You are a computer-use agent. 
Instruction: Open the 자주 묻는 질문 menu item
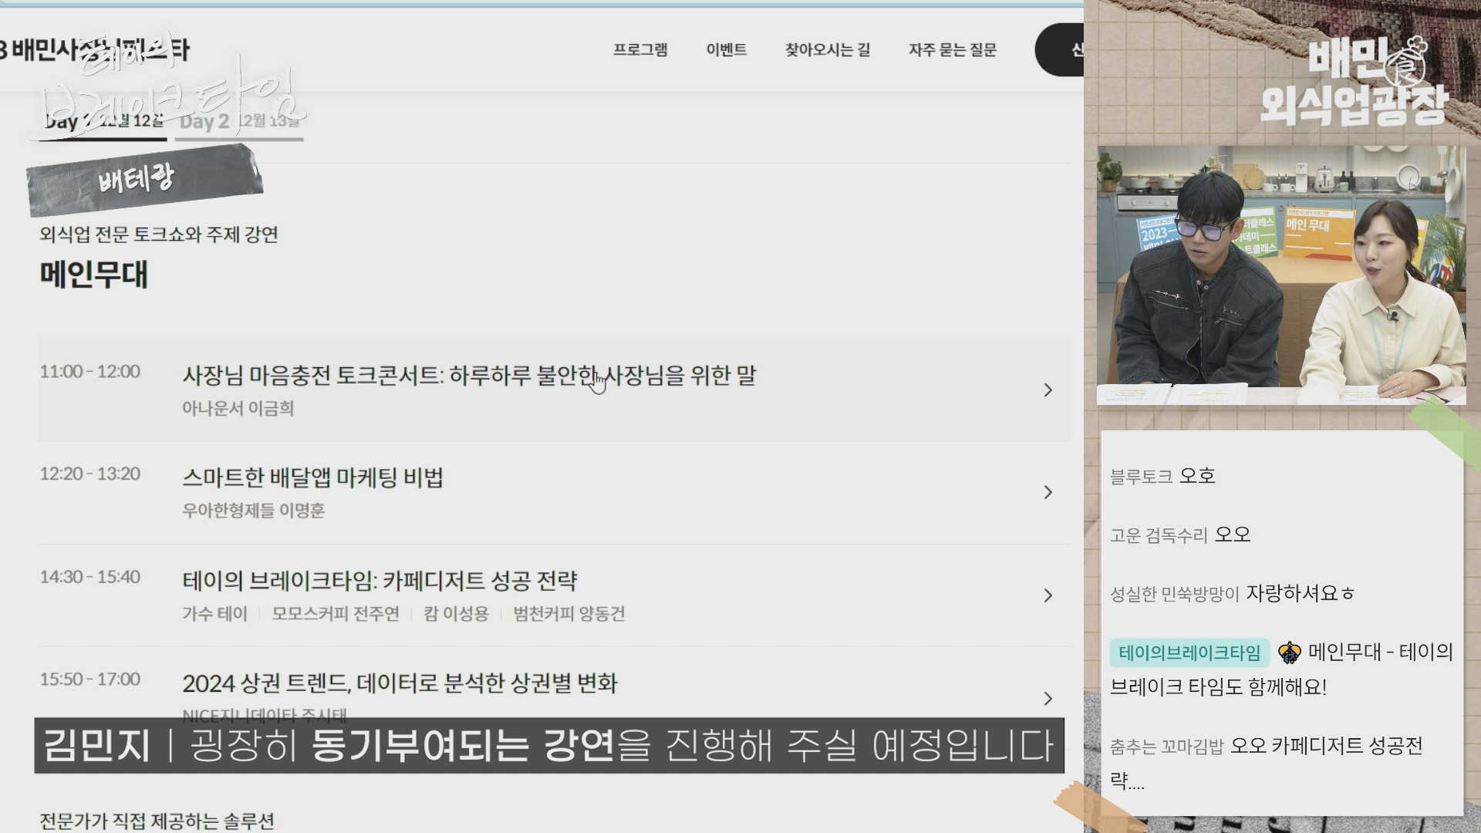[x=953, y=50]
